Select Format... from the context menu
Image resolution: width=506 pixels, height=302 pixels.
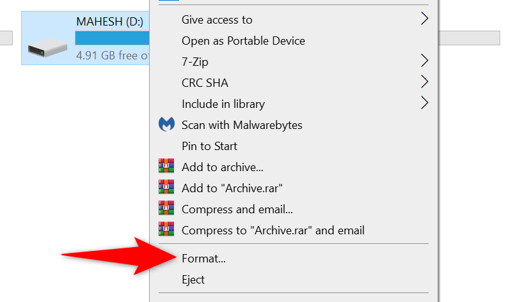pos(203,259)
